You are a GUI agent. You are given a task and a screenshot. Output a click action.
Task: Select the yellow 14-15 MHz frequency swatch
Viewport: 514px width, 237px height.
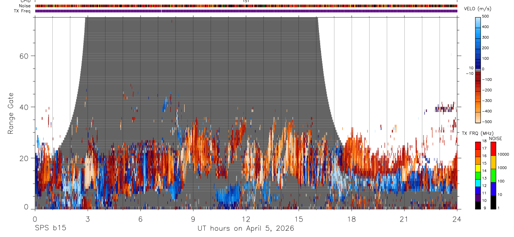coord(478,168)
